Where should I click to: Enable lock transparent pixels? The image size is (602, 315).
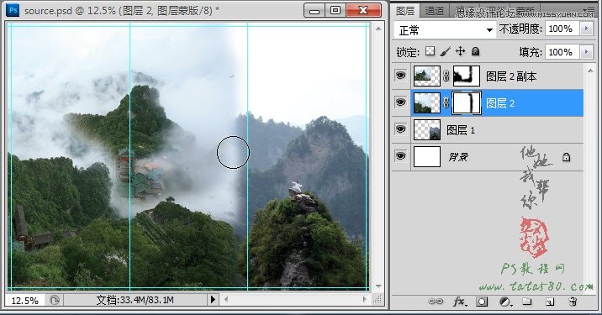pos(430,51)
